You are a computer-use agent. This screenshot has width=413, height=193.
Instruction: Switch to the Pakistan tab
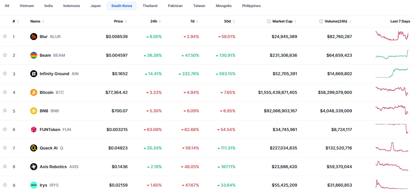175,6
